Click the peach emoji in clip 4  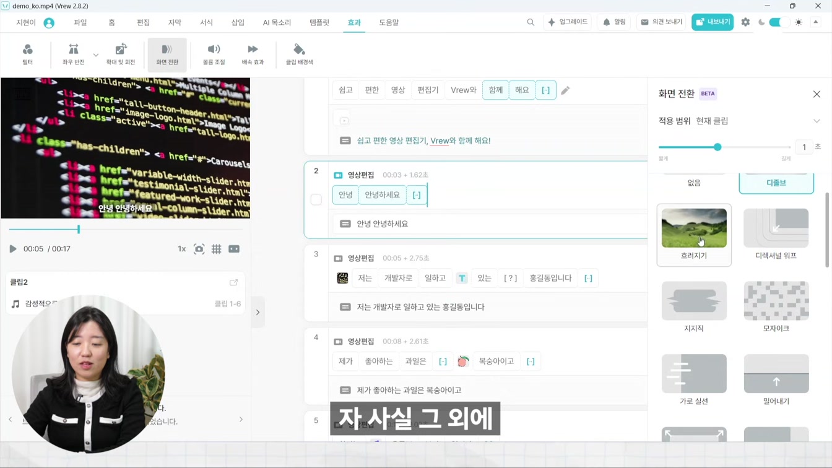tap(462, 362)
